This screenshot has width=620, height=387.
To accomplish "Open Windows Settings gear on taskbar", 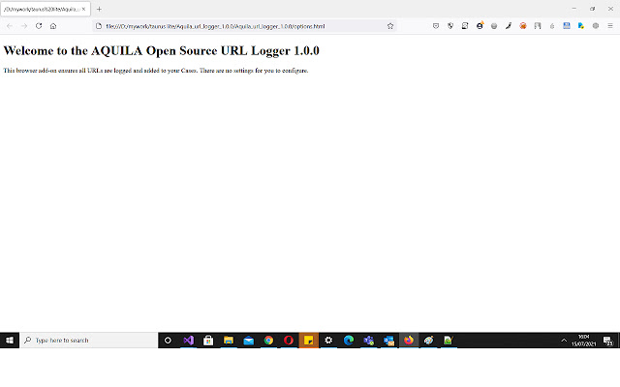I will tap(328, 340).
